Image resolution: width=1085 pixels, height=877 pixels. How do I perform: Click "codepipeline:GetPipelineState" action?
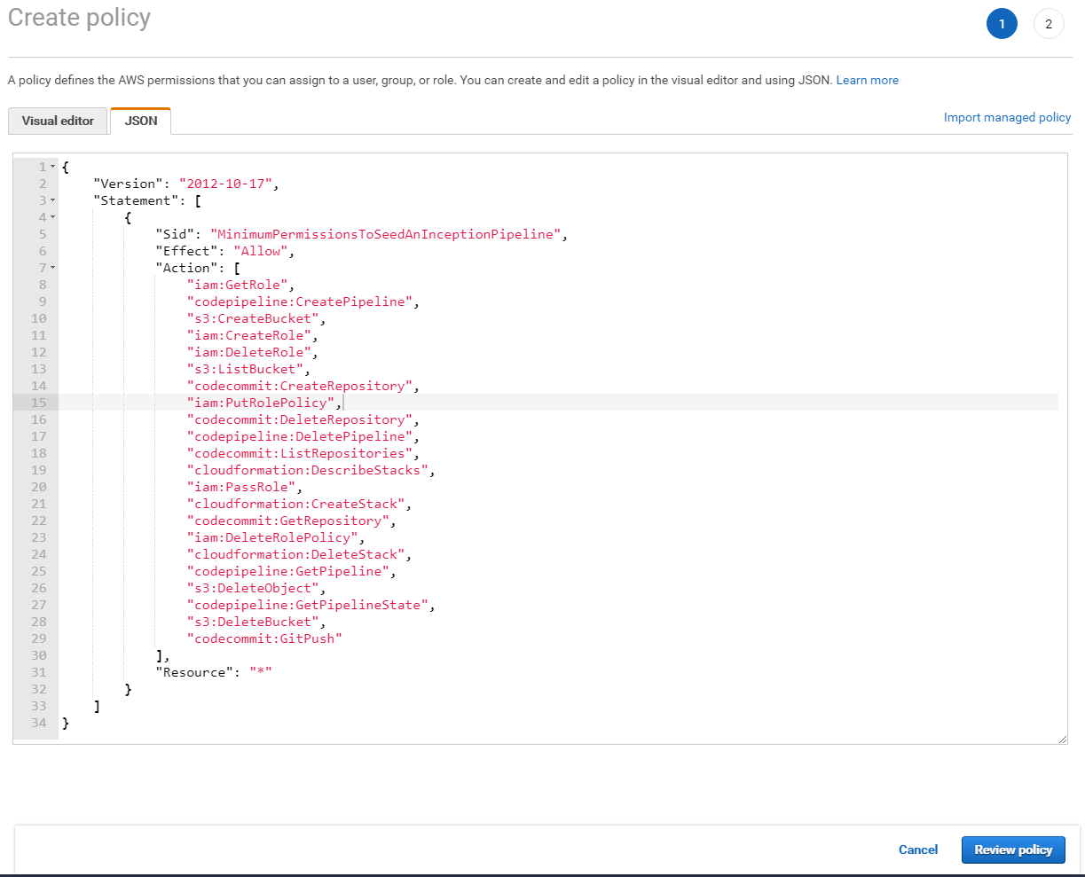click(307, 605)
